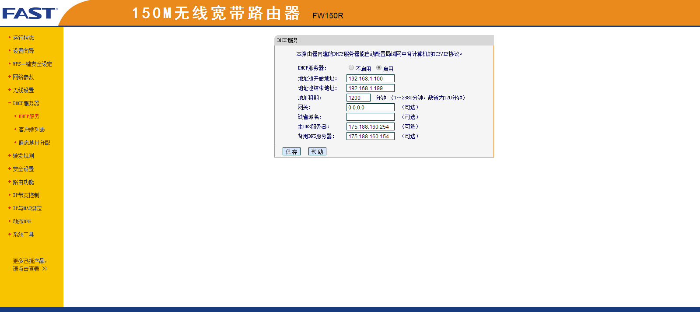Click DHCP服务器 label
This screenshot has width=700, height=312.
coord(312,68)
